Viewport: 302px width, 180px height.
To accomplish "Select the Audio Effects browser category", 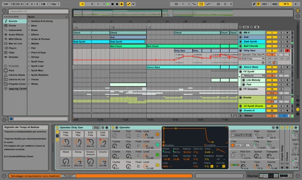I will click(x=15, y=35).
